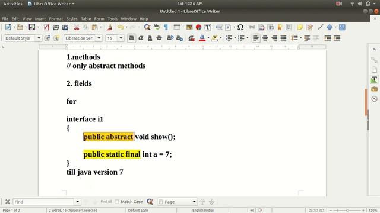Toggle italic formatting
The height and width of the screenshot is (213, 380).
141,38
